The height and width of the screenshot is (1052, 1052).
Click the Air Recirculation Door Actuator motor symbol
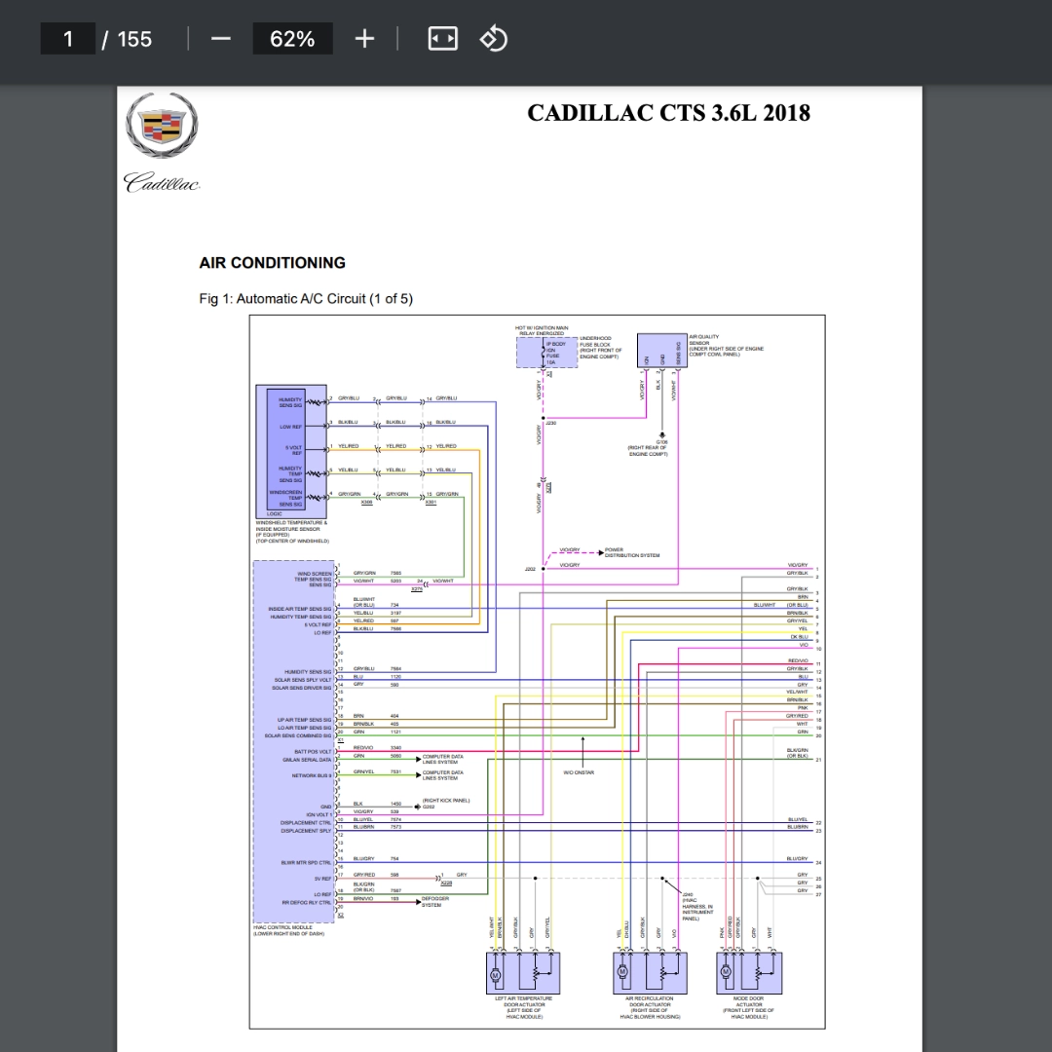[x=621, y=971]
